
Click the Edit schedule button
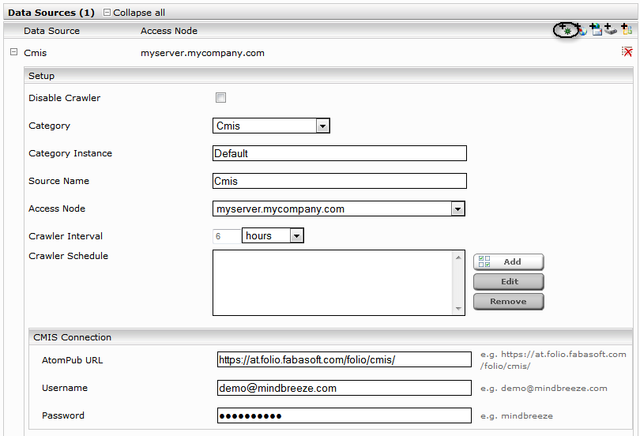[509, 281]
